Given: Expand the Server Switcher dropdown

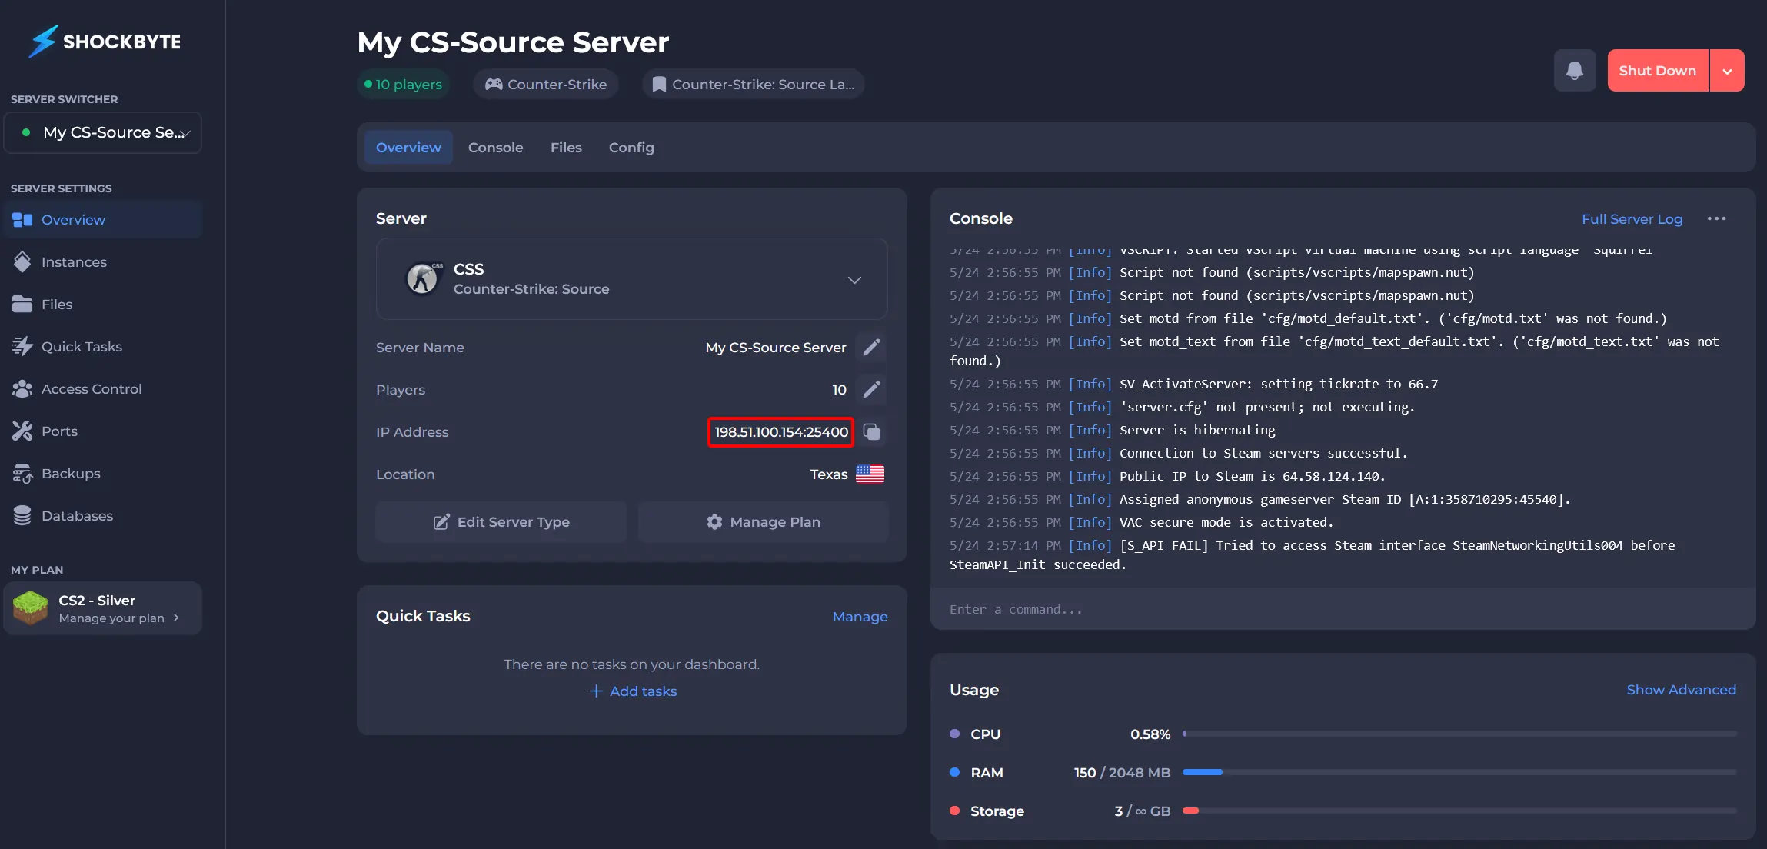Looking at the screenshot, I should point(103,133).
